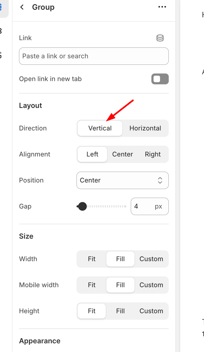Image resolution: width=204 pixels, height=352 pixels.
Task: Set Mobile width to Custom
Action: point(151,285)
